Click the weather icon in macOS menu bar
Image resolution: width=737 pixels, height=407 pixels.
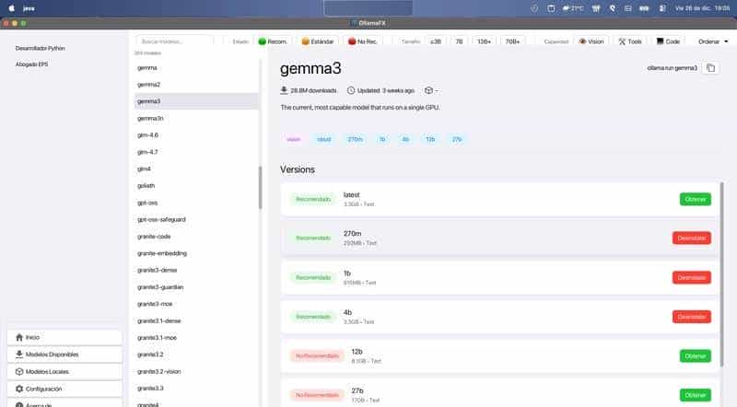[x=565, y=8]
